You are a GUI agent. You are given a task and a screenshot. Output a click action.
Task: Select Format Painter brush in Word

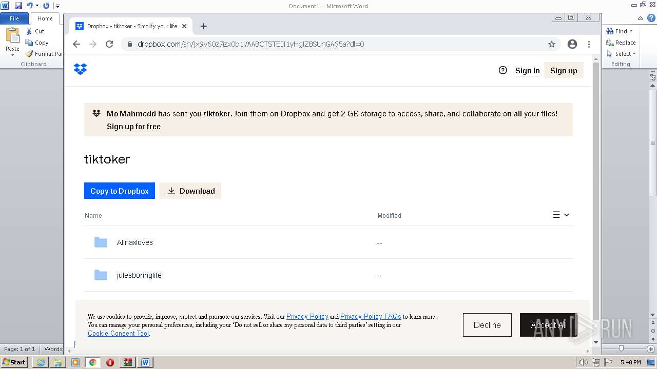click(44, 54)
